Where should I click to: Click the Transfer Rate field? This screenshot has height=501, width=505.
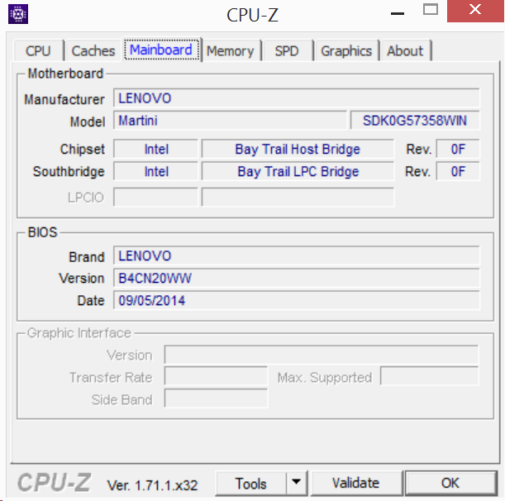[216, 376]
